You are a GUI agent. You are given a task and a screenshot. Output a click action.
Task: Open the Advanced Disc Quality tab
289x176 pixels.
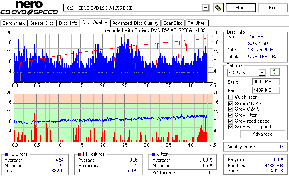[x=135, y=23]
